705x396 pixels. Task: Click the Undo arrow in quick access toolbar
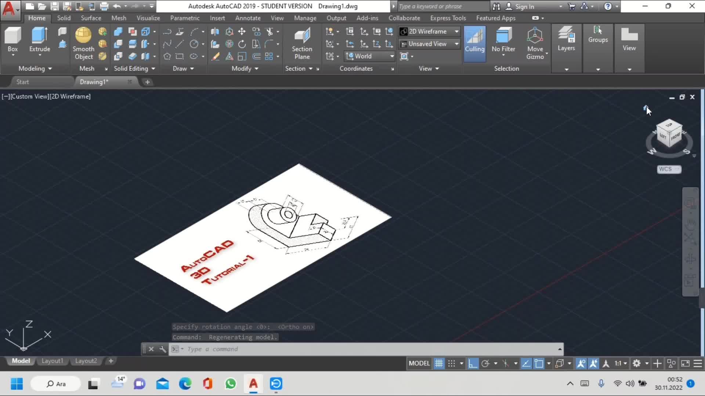point(117,6)
